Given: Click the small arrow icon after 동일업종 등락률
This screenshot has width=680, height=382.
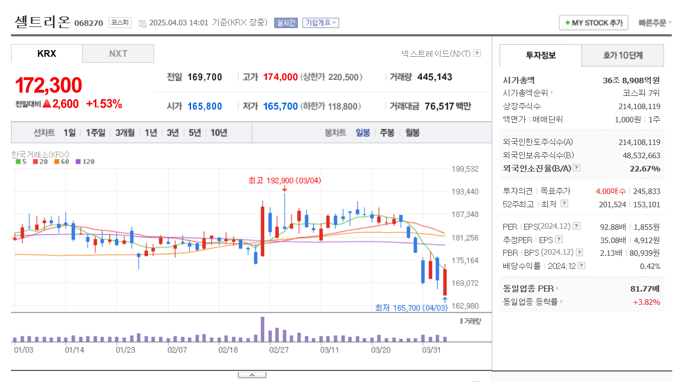Looking at the screenshot, I should [561, 302].
